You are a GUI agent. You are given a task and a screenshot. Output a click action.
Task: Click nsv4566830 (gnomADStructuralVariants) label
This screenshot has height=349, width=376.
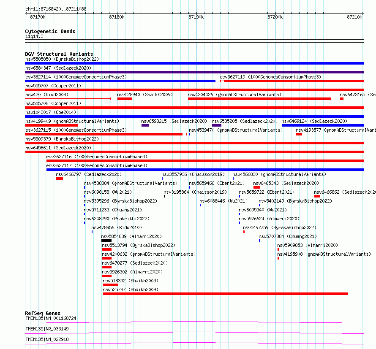tap(279, 174)
